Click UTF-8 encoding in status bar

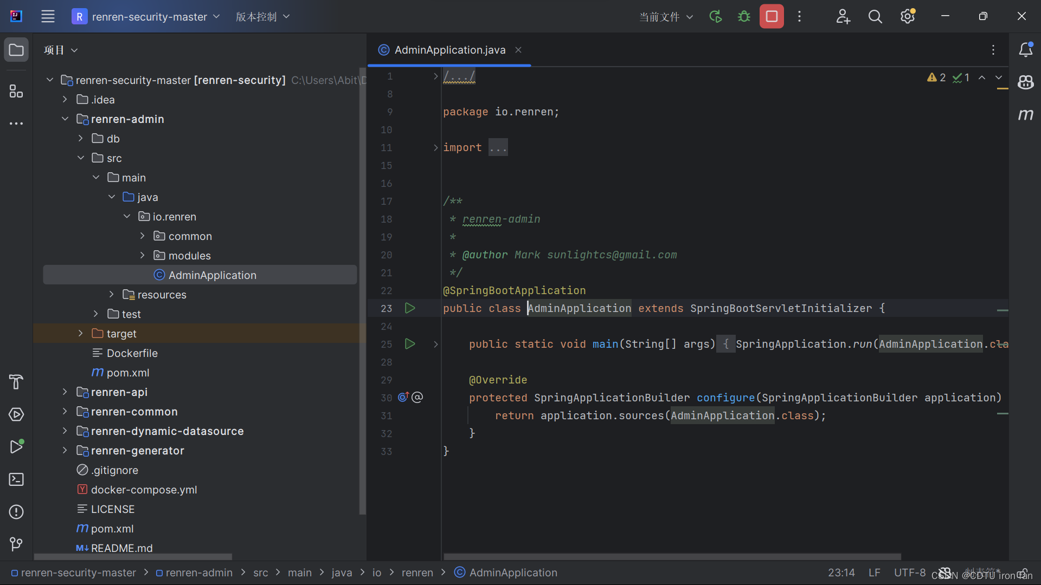909,573
